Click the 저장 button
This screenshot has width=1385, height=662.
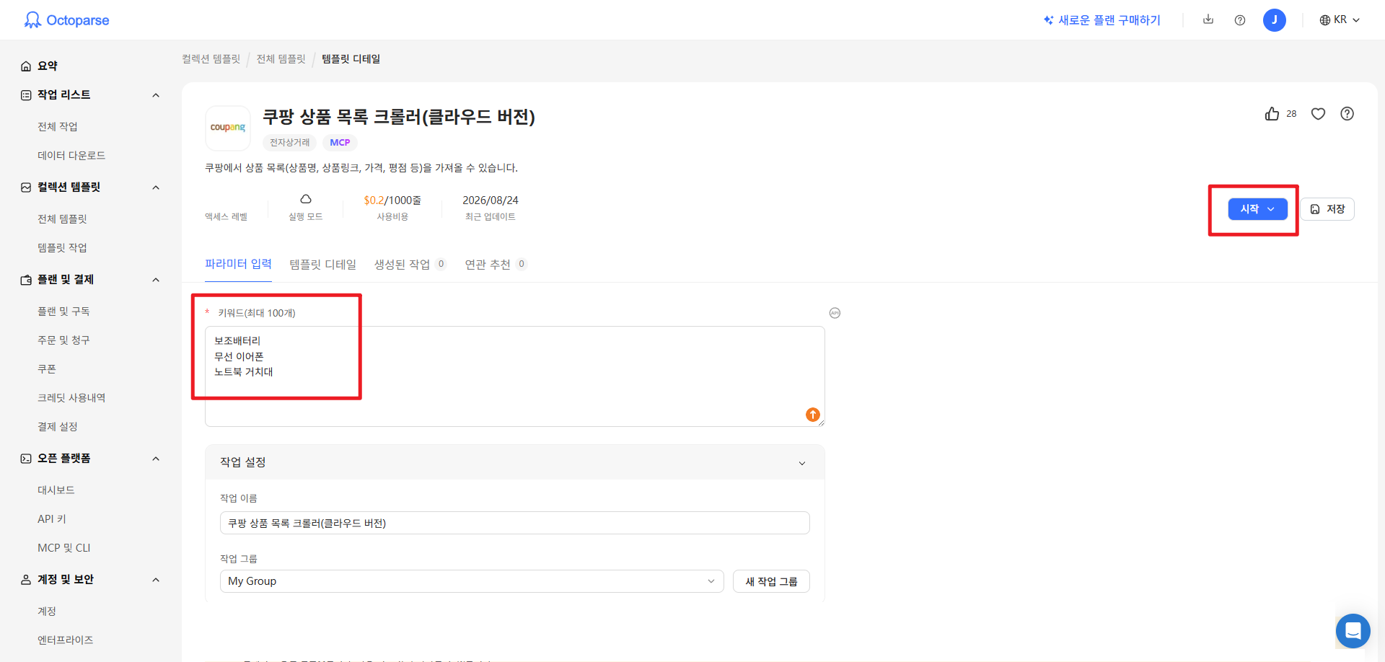pyautogui.click(x=1328, y=209)
